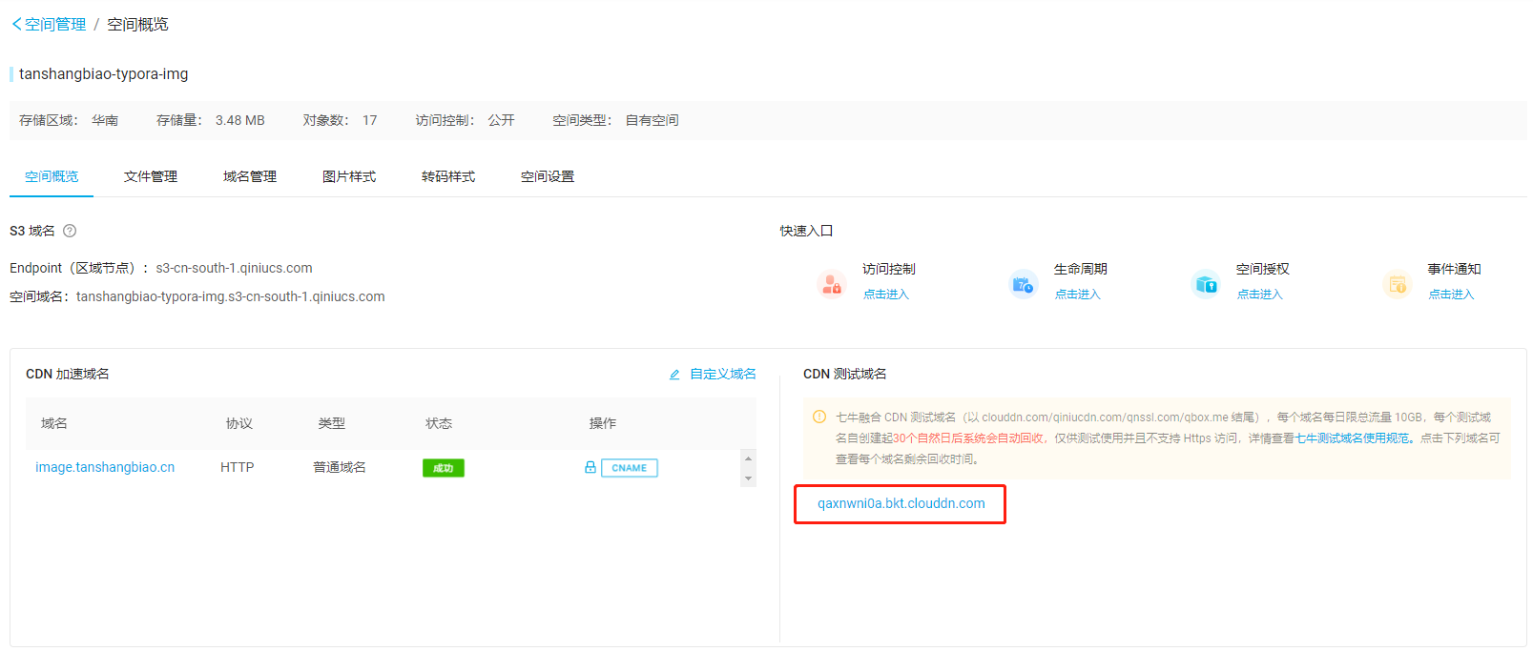Open the S3 域名 help question icon
This screenshot has height=672, width=1533.
[x=70, y=231]
